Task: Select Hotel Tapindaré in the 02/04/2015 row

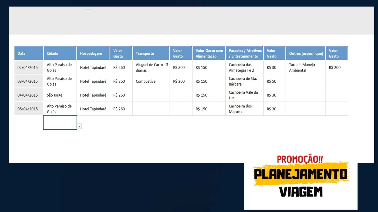Action: click(x=93, y=67)
